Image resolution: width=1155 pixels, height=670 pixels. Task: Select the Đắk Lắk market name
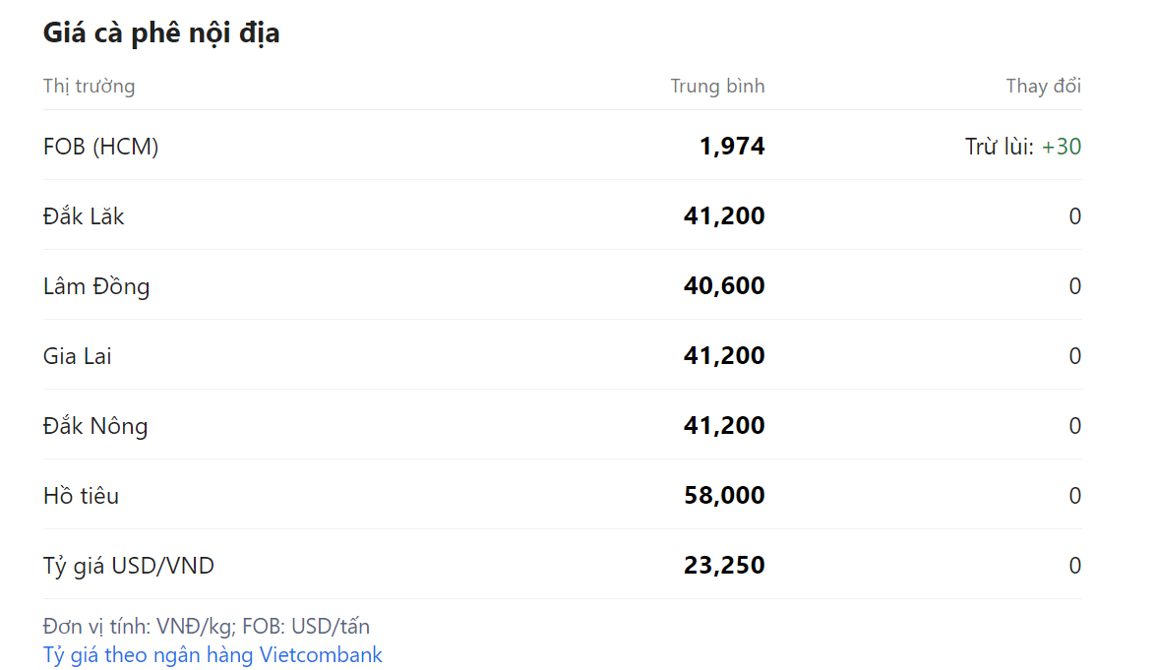tap(84, 216)
